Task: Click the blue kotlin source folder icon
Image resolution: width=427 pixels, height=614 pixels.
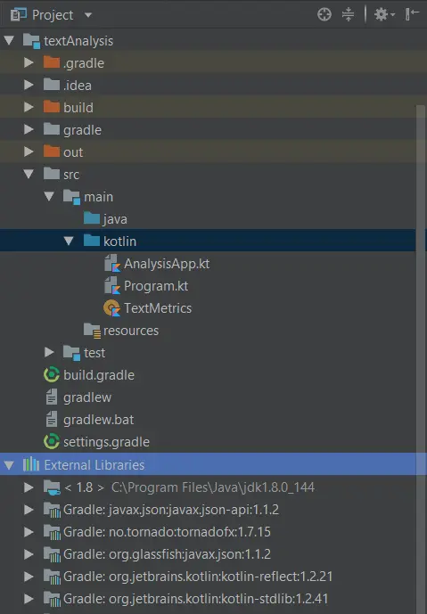Action: pyautogui.click(x=92, y=241)
